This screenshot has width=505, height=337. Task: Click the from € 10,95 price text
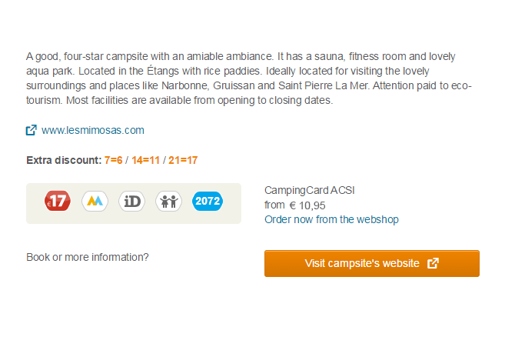click(295, 205)
